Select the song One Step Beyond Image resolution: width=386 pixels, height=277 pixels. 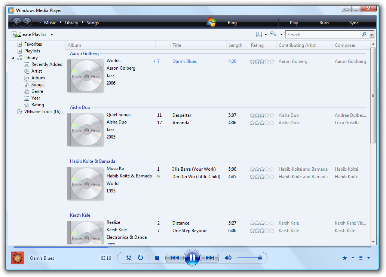click(189, 231)
